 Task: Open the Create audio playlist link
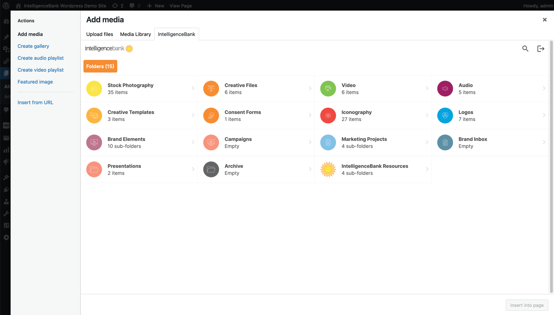pos(41,58)
